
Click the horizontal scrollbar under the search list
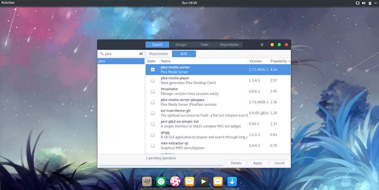[161, 165]
